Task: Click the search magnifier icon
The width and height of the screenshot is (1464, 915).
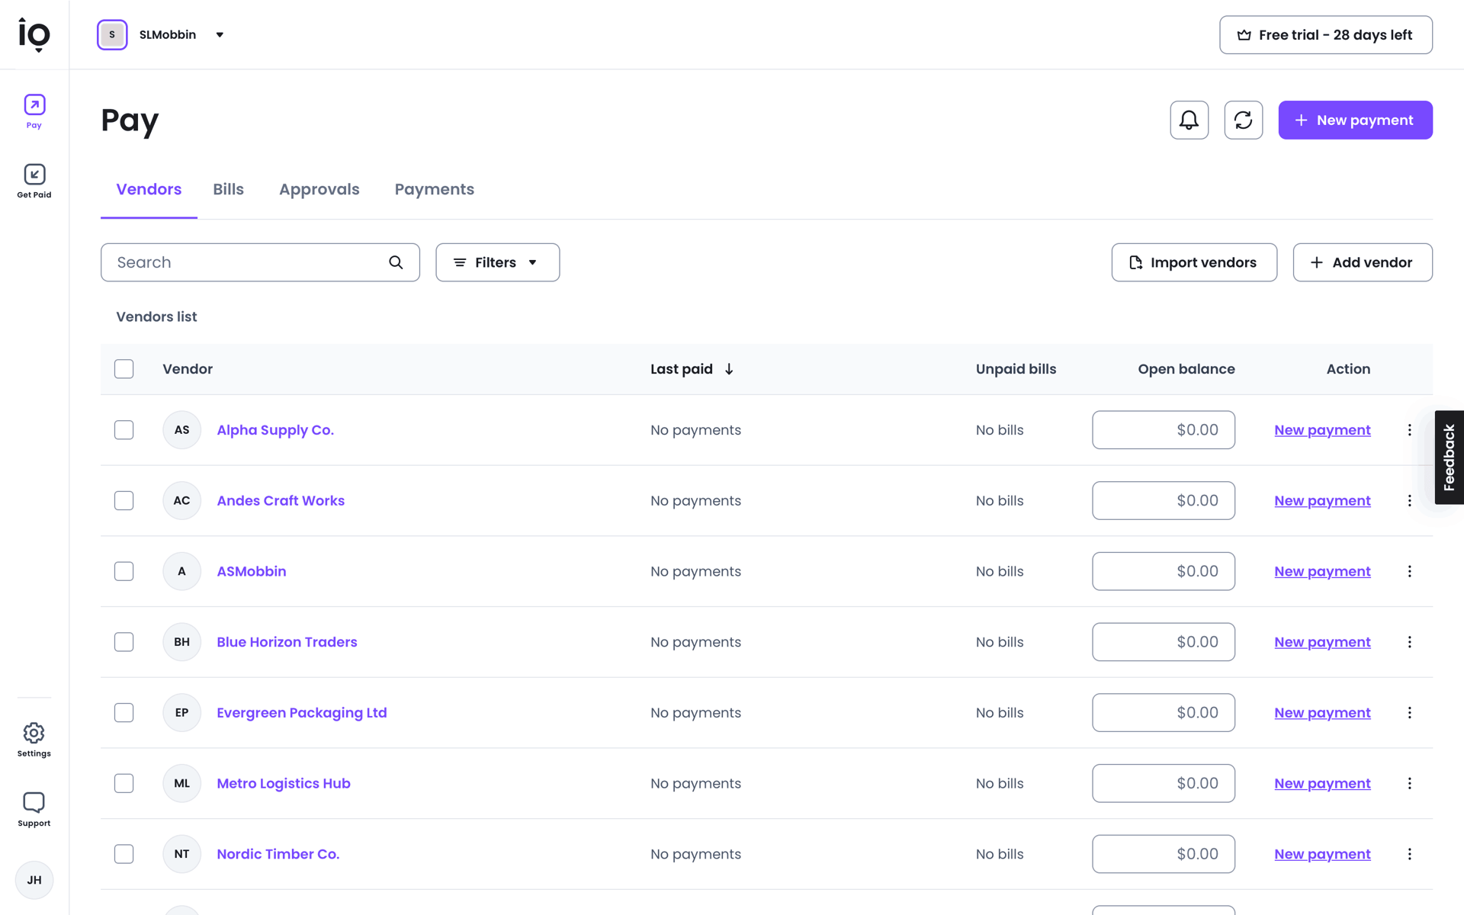Action: pyautogui.click(x=396, y=262)
